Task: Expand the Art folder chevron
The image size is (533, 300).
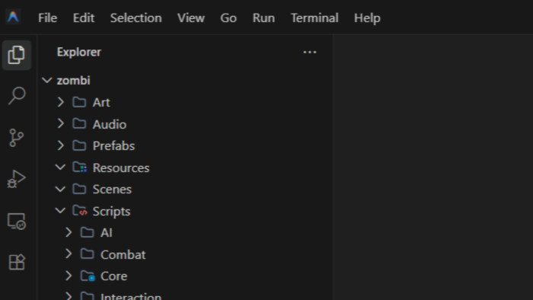Action: (60, 102)
